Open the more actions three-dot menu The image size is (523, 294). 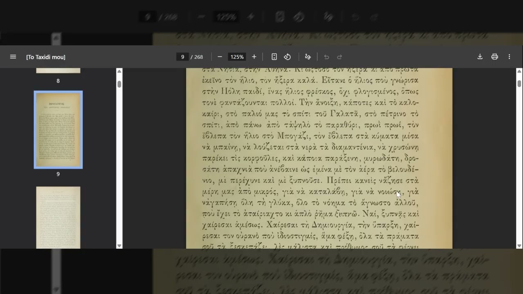click(x=509, y=57)
